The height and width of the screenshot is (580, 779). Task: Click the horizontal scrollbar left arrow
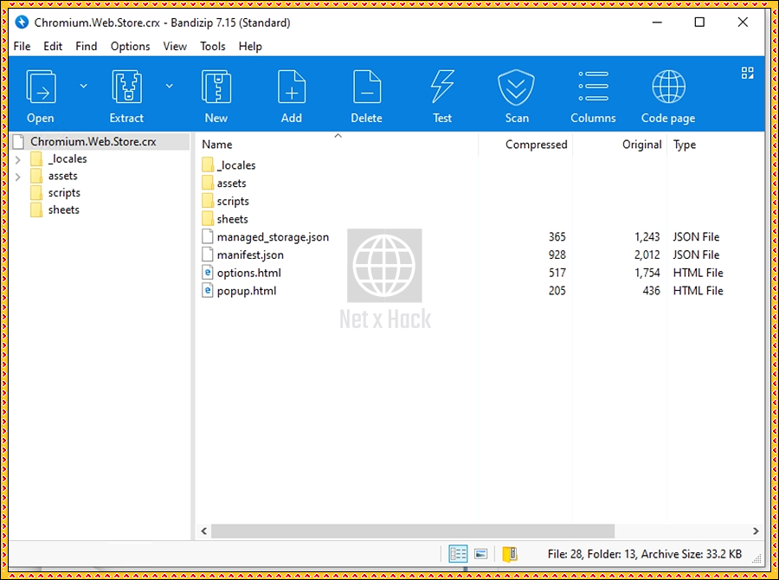pos(203,531)
